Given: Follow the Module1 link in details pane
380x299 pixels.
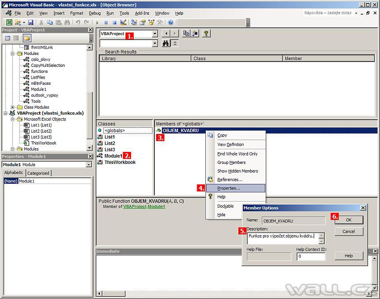Looking at the screenshot, I should tap(156, 207).
